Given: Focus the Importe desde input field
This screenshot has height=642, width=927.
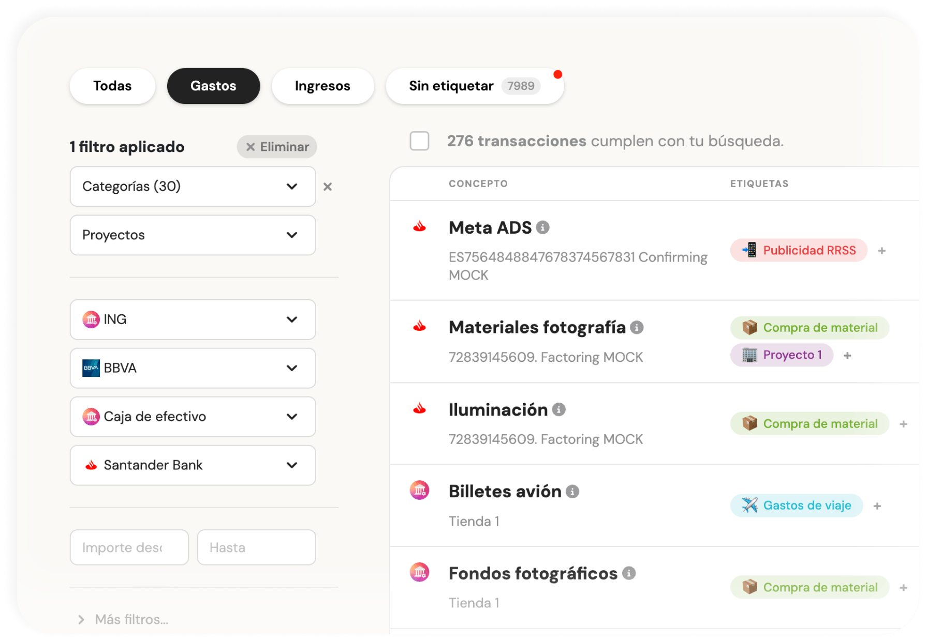Looking at the screenshot, I should (x=129, y=547).
